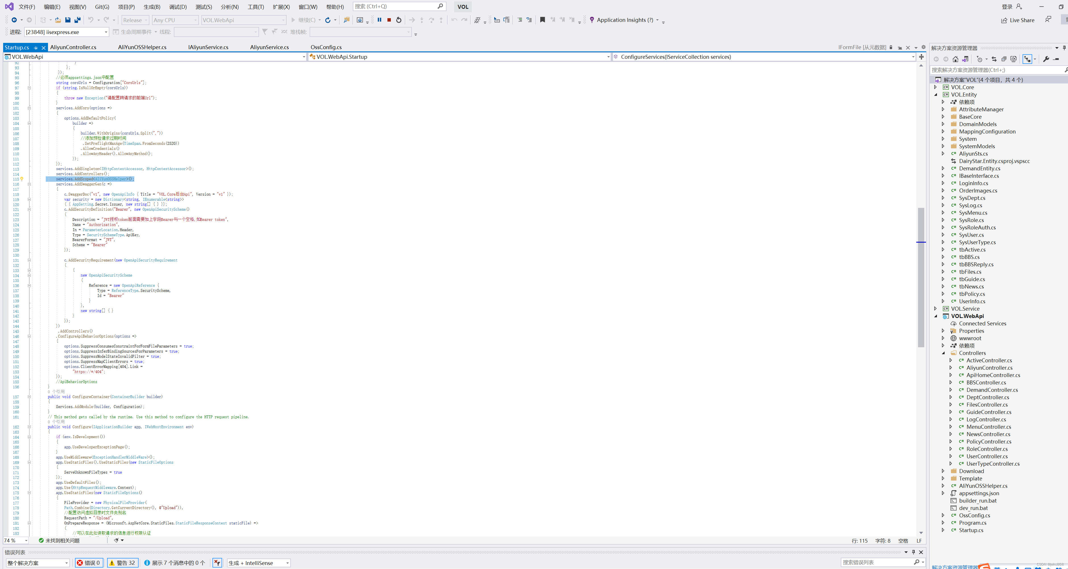Click the Open File folder icon
The width and height of the screenshot is (1068, 569).
[58, 20]
